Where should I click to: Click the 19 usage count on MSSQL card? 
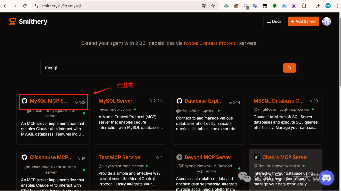click(x=314, y=101)
